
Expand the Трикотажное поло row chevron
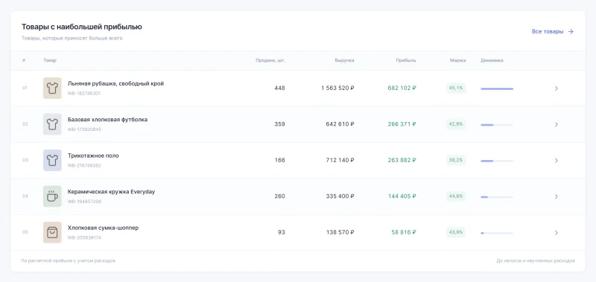tap(556, 161)
